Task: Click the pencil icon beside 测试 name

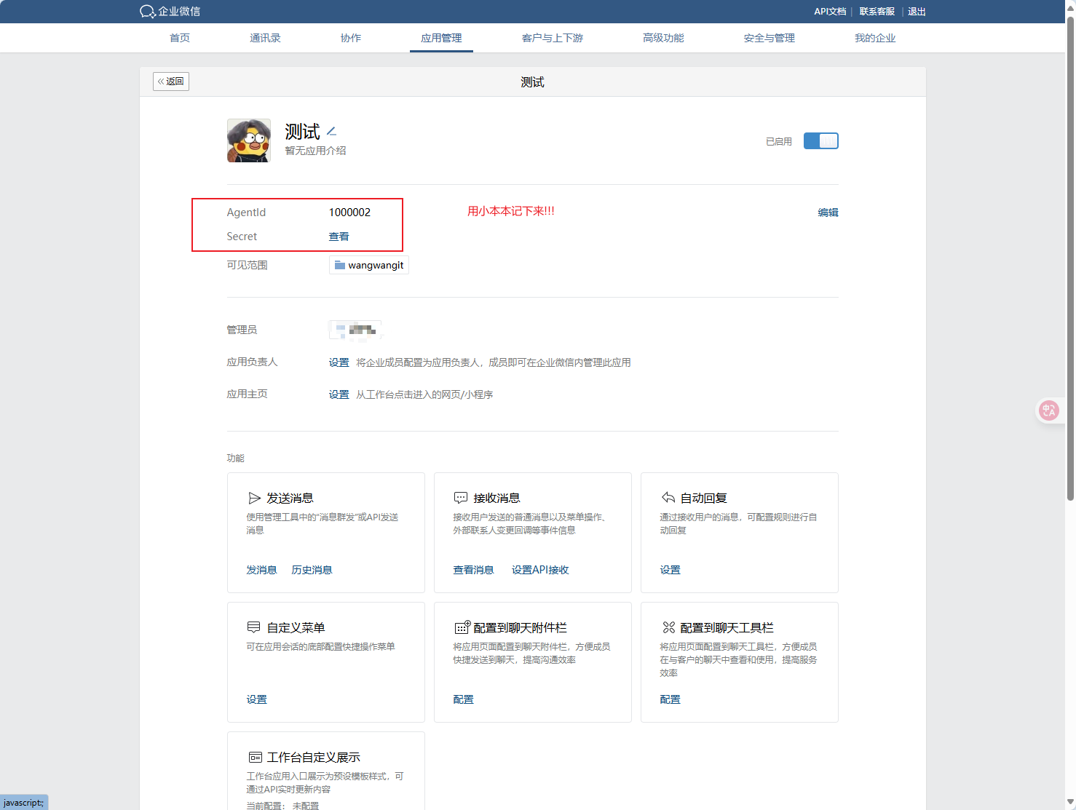Action: pyautogui.click(x=331, y=132)
